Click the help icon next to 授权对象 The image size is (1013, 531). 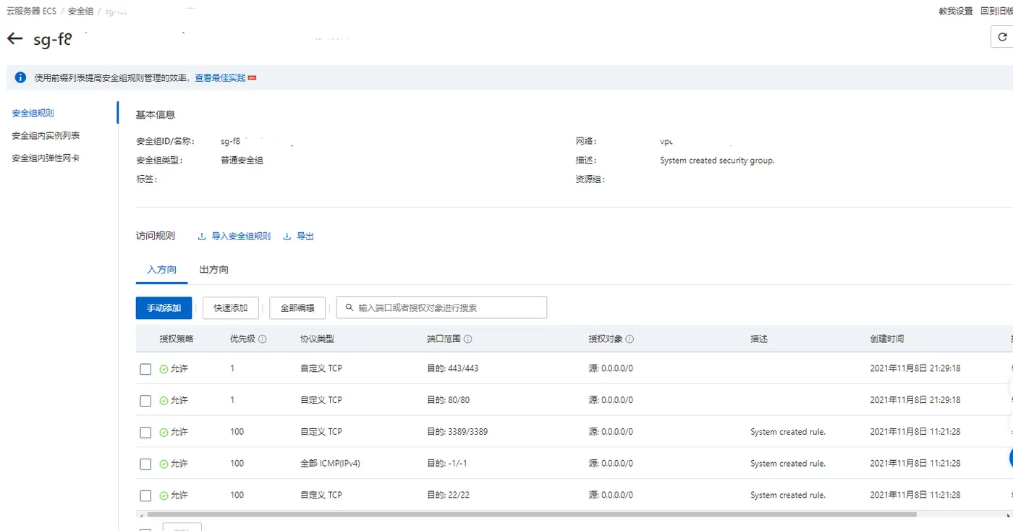tap(630, 339)
